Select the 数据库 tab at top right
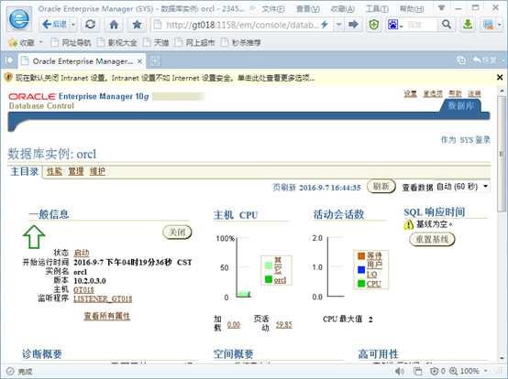 click(460, 106)
